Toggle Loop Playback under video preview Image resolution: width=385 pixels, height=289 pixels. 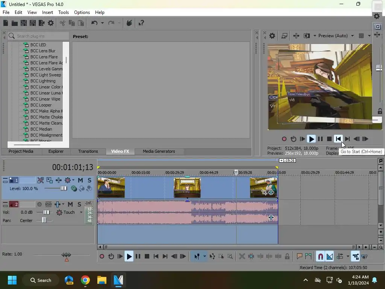(293, 139)
